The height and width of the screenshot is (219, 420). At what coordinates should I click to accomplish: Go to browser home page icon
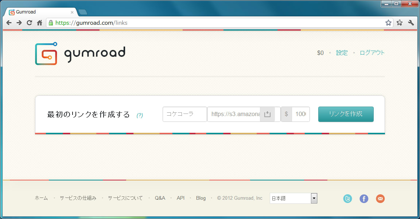40,23
